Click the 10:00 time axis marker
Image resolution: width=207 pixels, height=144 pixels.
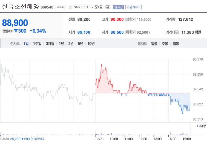[114, 139]
